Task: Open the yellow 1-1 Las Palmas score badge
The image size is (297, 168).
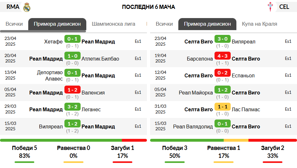Action: pos(222,107)
